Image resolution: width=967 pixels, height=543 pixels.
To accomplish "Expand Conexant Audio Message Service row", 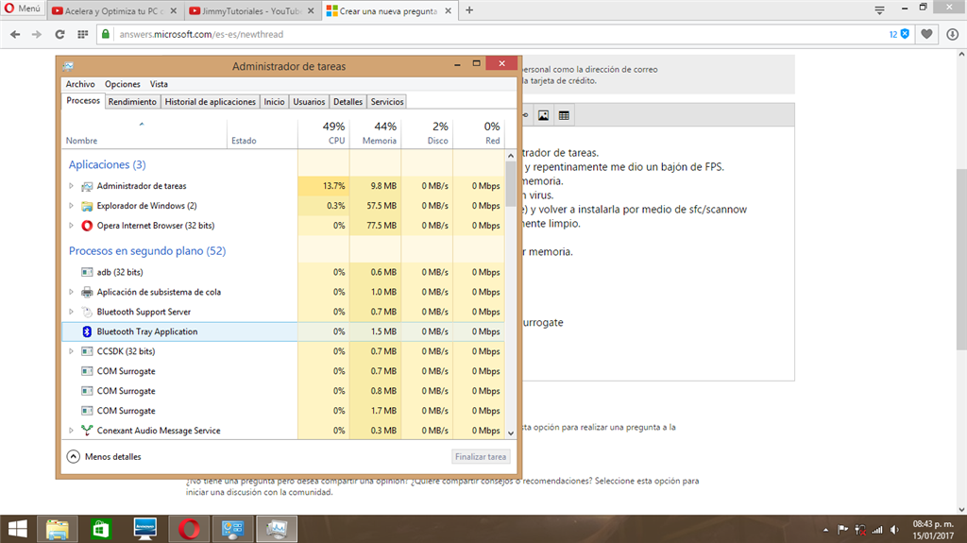I will [71, 430].
